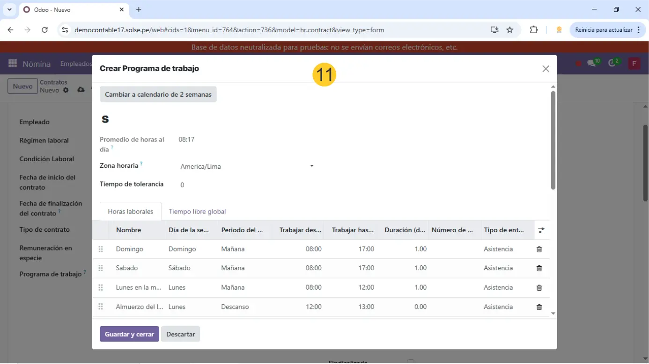
Task: Expand the Zona horaria dropdown
Action: (x=311, y=166)
